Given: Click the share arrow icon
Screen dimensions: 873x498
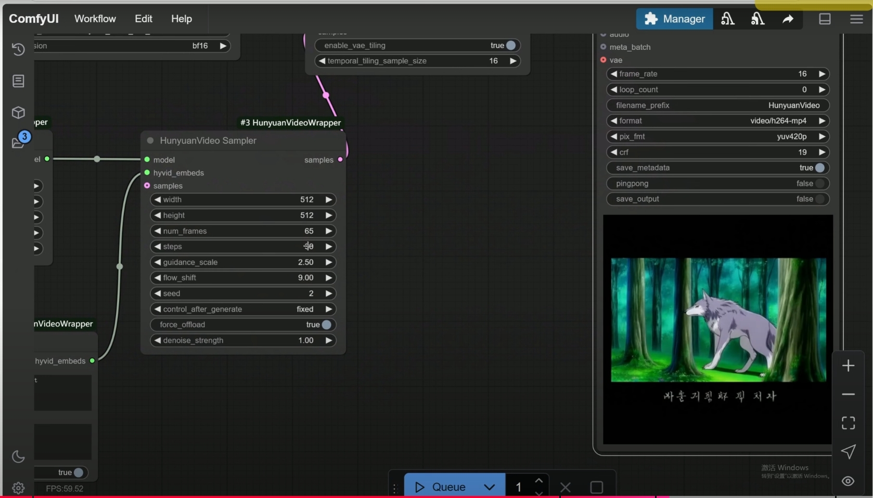Looking at the screenshot, I should 788,19.
